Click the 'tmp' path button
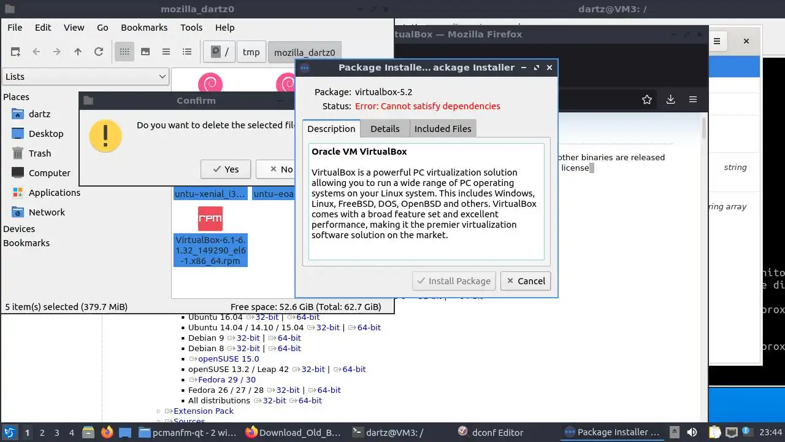The image size is (785, 442). click(251, 52)
